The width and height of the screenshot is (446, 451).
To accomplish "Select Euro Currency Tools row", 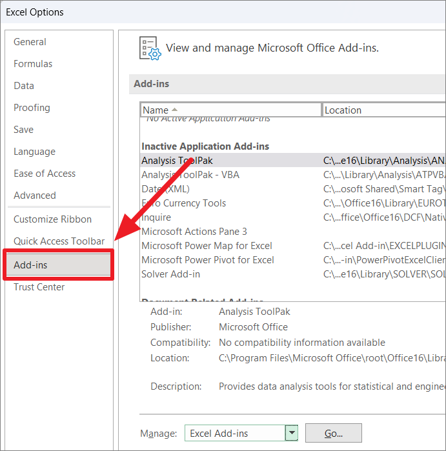I will pyautogui.click(x=293, y=203).
